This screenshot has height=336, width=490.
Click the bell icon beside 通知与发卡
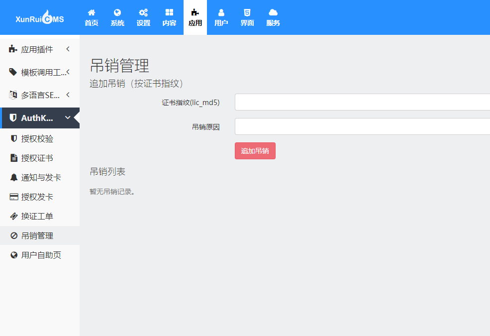14,178
